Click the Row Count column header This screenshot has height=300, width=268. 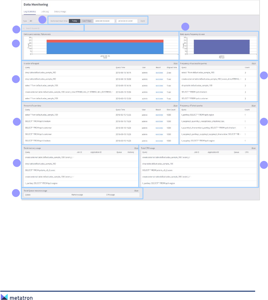[x=171, y=110]
